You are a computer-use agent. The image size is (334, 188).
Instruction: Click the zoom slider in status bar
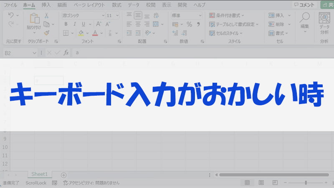pos(306,183)
